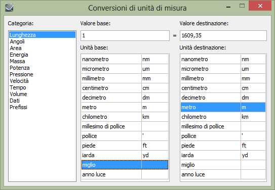Viewport: 275px width, 190px height.
Task: Choose piede in Unità base list
Action: 125,146
